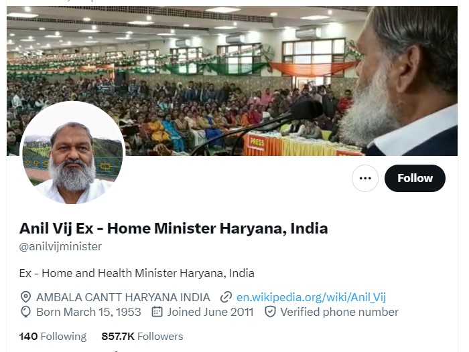Screen dimensions: 469x352
Task: Open the header banner photo
Action: [x=232, y=81]
